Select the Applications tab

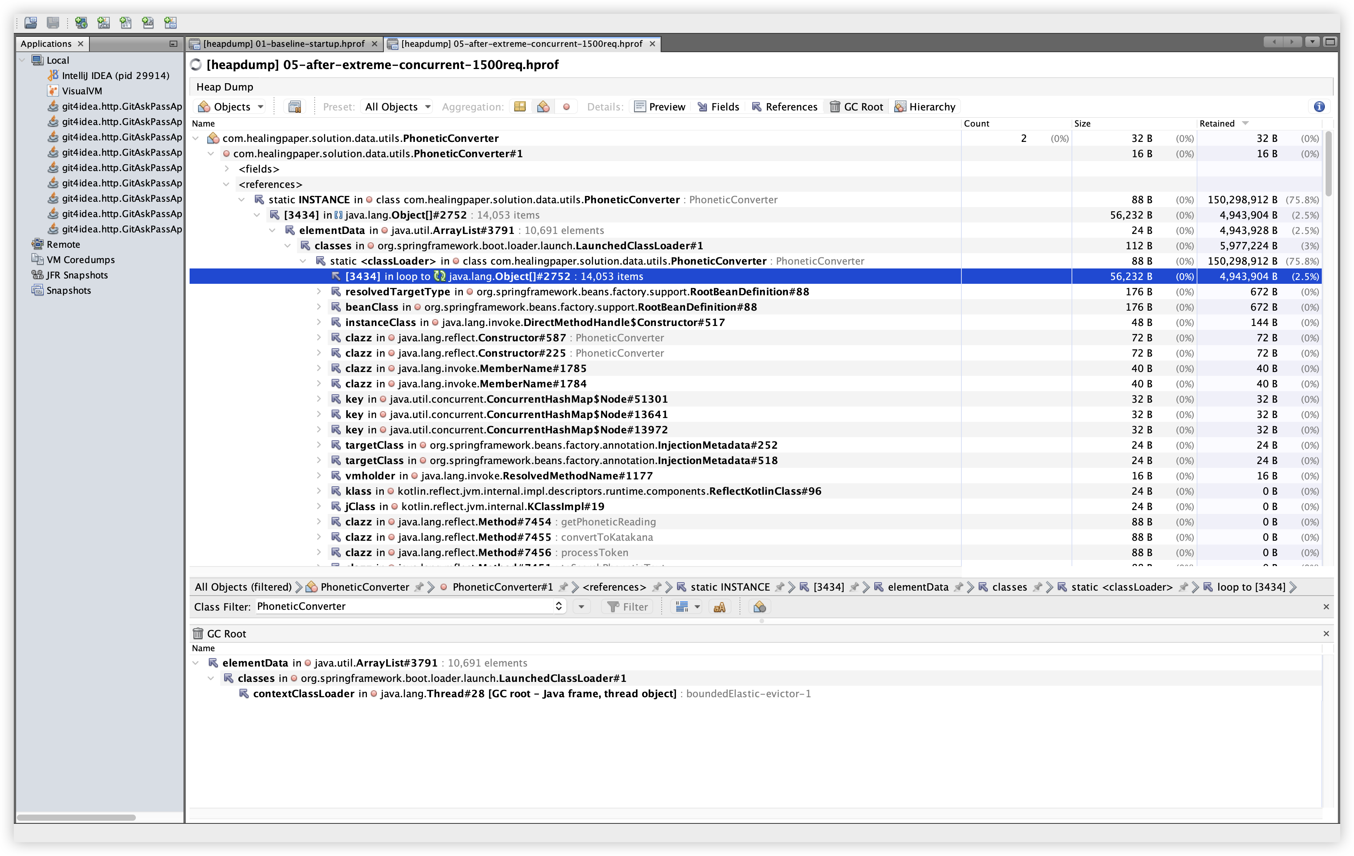tap(46, 44)
